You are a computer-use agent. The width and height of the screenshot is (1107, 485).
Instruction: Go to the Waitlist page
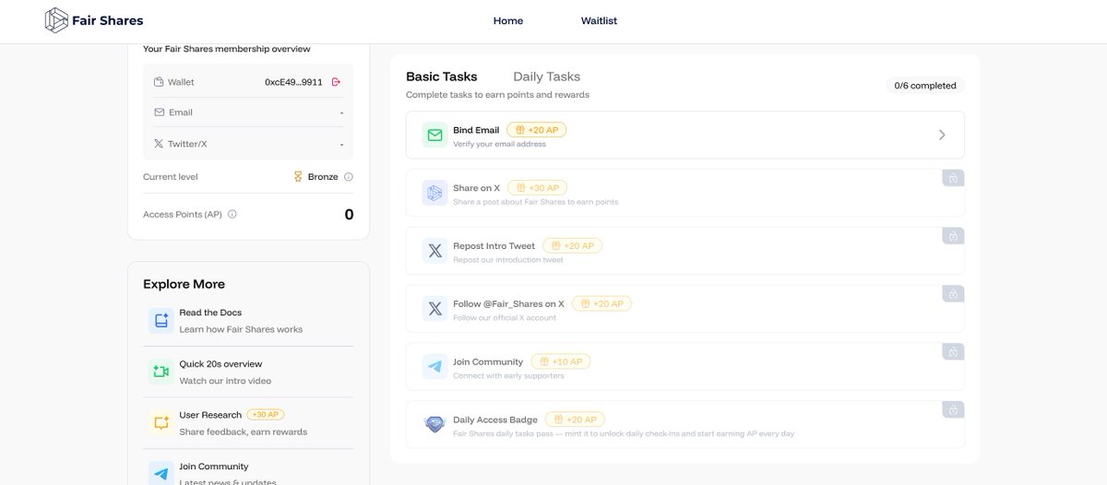point(599,21)
